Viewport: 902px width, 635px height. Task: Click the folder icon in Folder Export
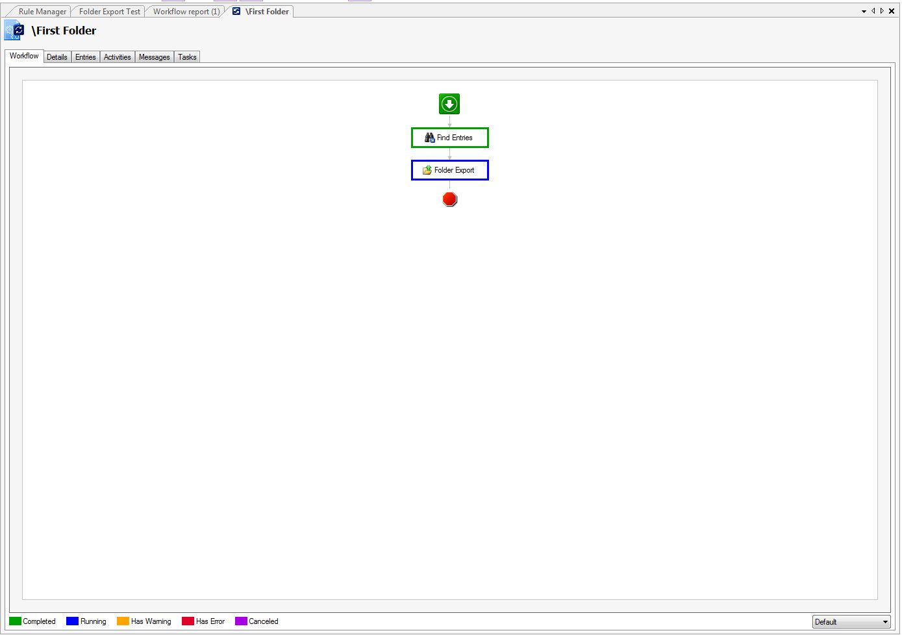pyautogui.click(x=427, y=170)
